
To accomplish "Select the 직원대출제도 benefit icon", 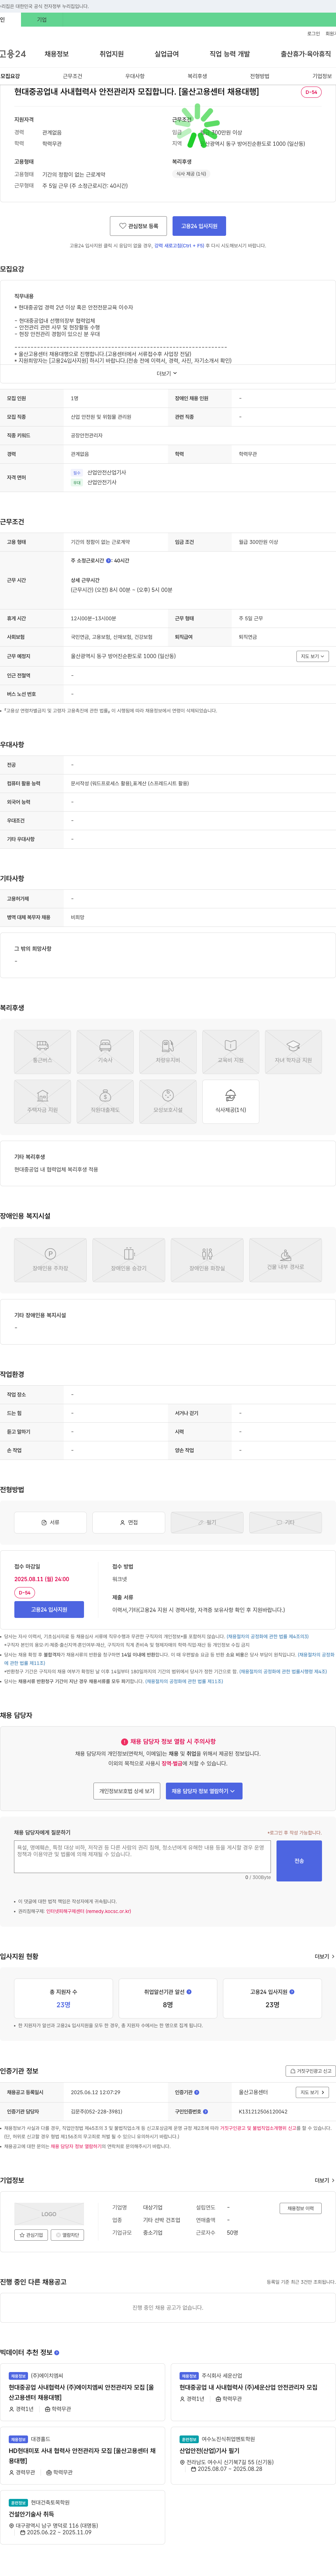I will click(x=105, y=1101).
